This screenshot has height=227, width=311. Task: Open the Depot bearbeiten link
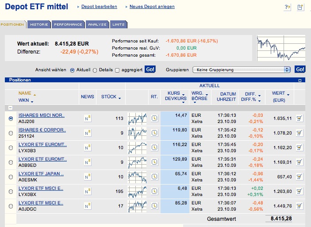[99, 7]
